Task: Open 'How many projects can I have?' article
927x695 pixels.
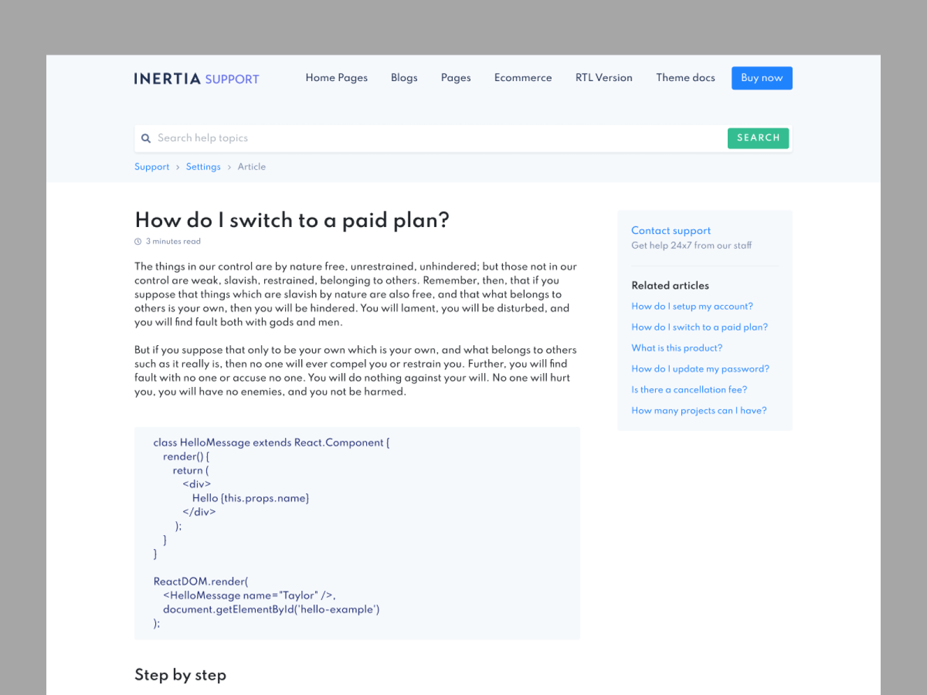Action: (x=699, y=411)
